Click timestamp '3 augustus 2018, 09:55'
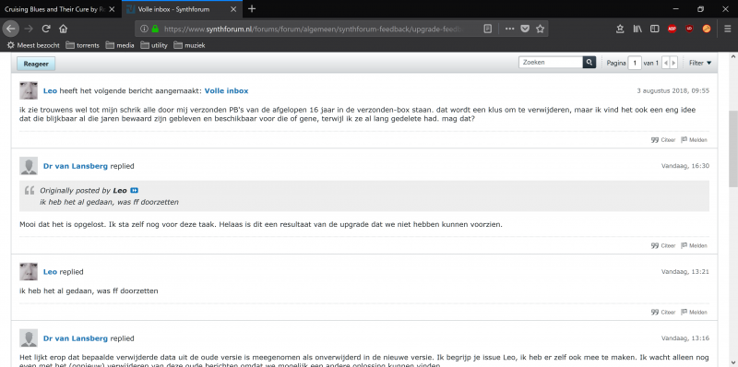The width and height of the screenshot is (738, 367). click(x=673, y=90)
